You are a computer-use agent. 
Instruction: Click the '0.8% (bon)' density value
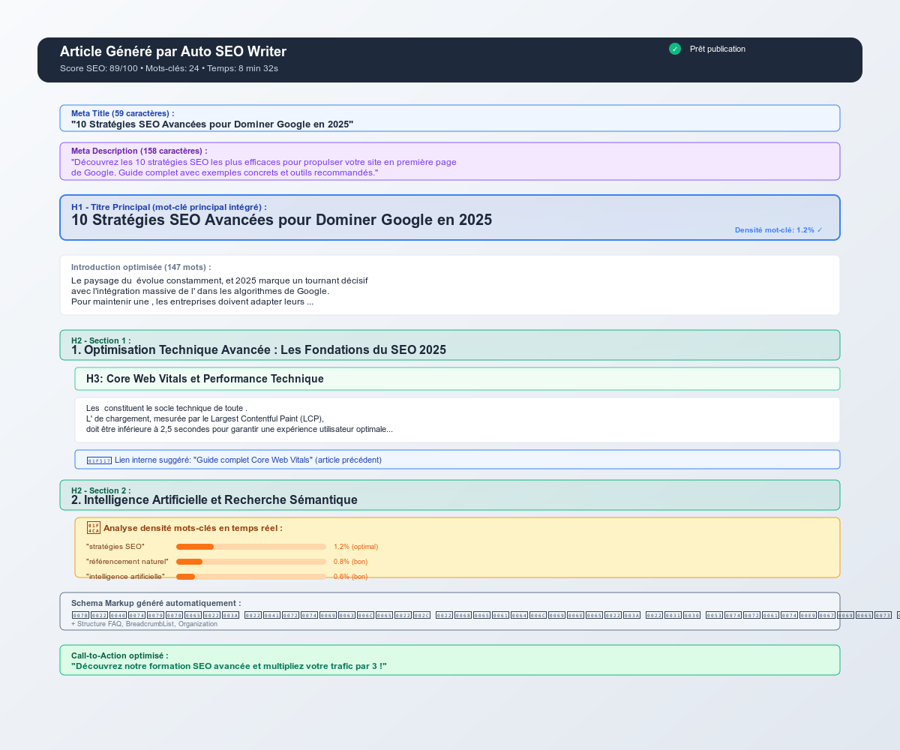pyautogui.click(x=350, y=562)
